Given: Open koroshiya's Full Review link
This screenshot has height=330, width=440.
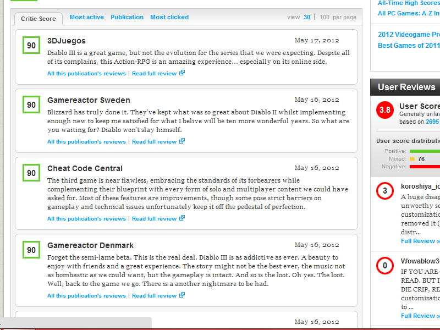Looking at the screenshot, I should tap(420, 241).
